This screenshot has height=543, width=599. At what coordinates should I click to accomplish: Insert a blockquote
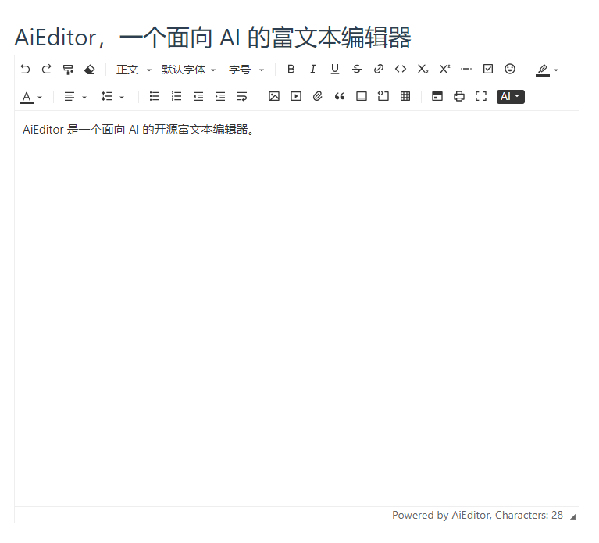(340, 96)
